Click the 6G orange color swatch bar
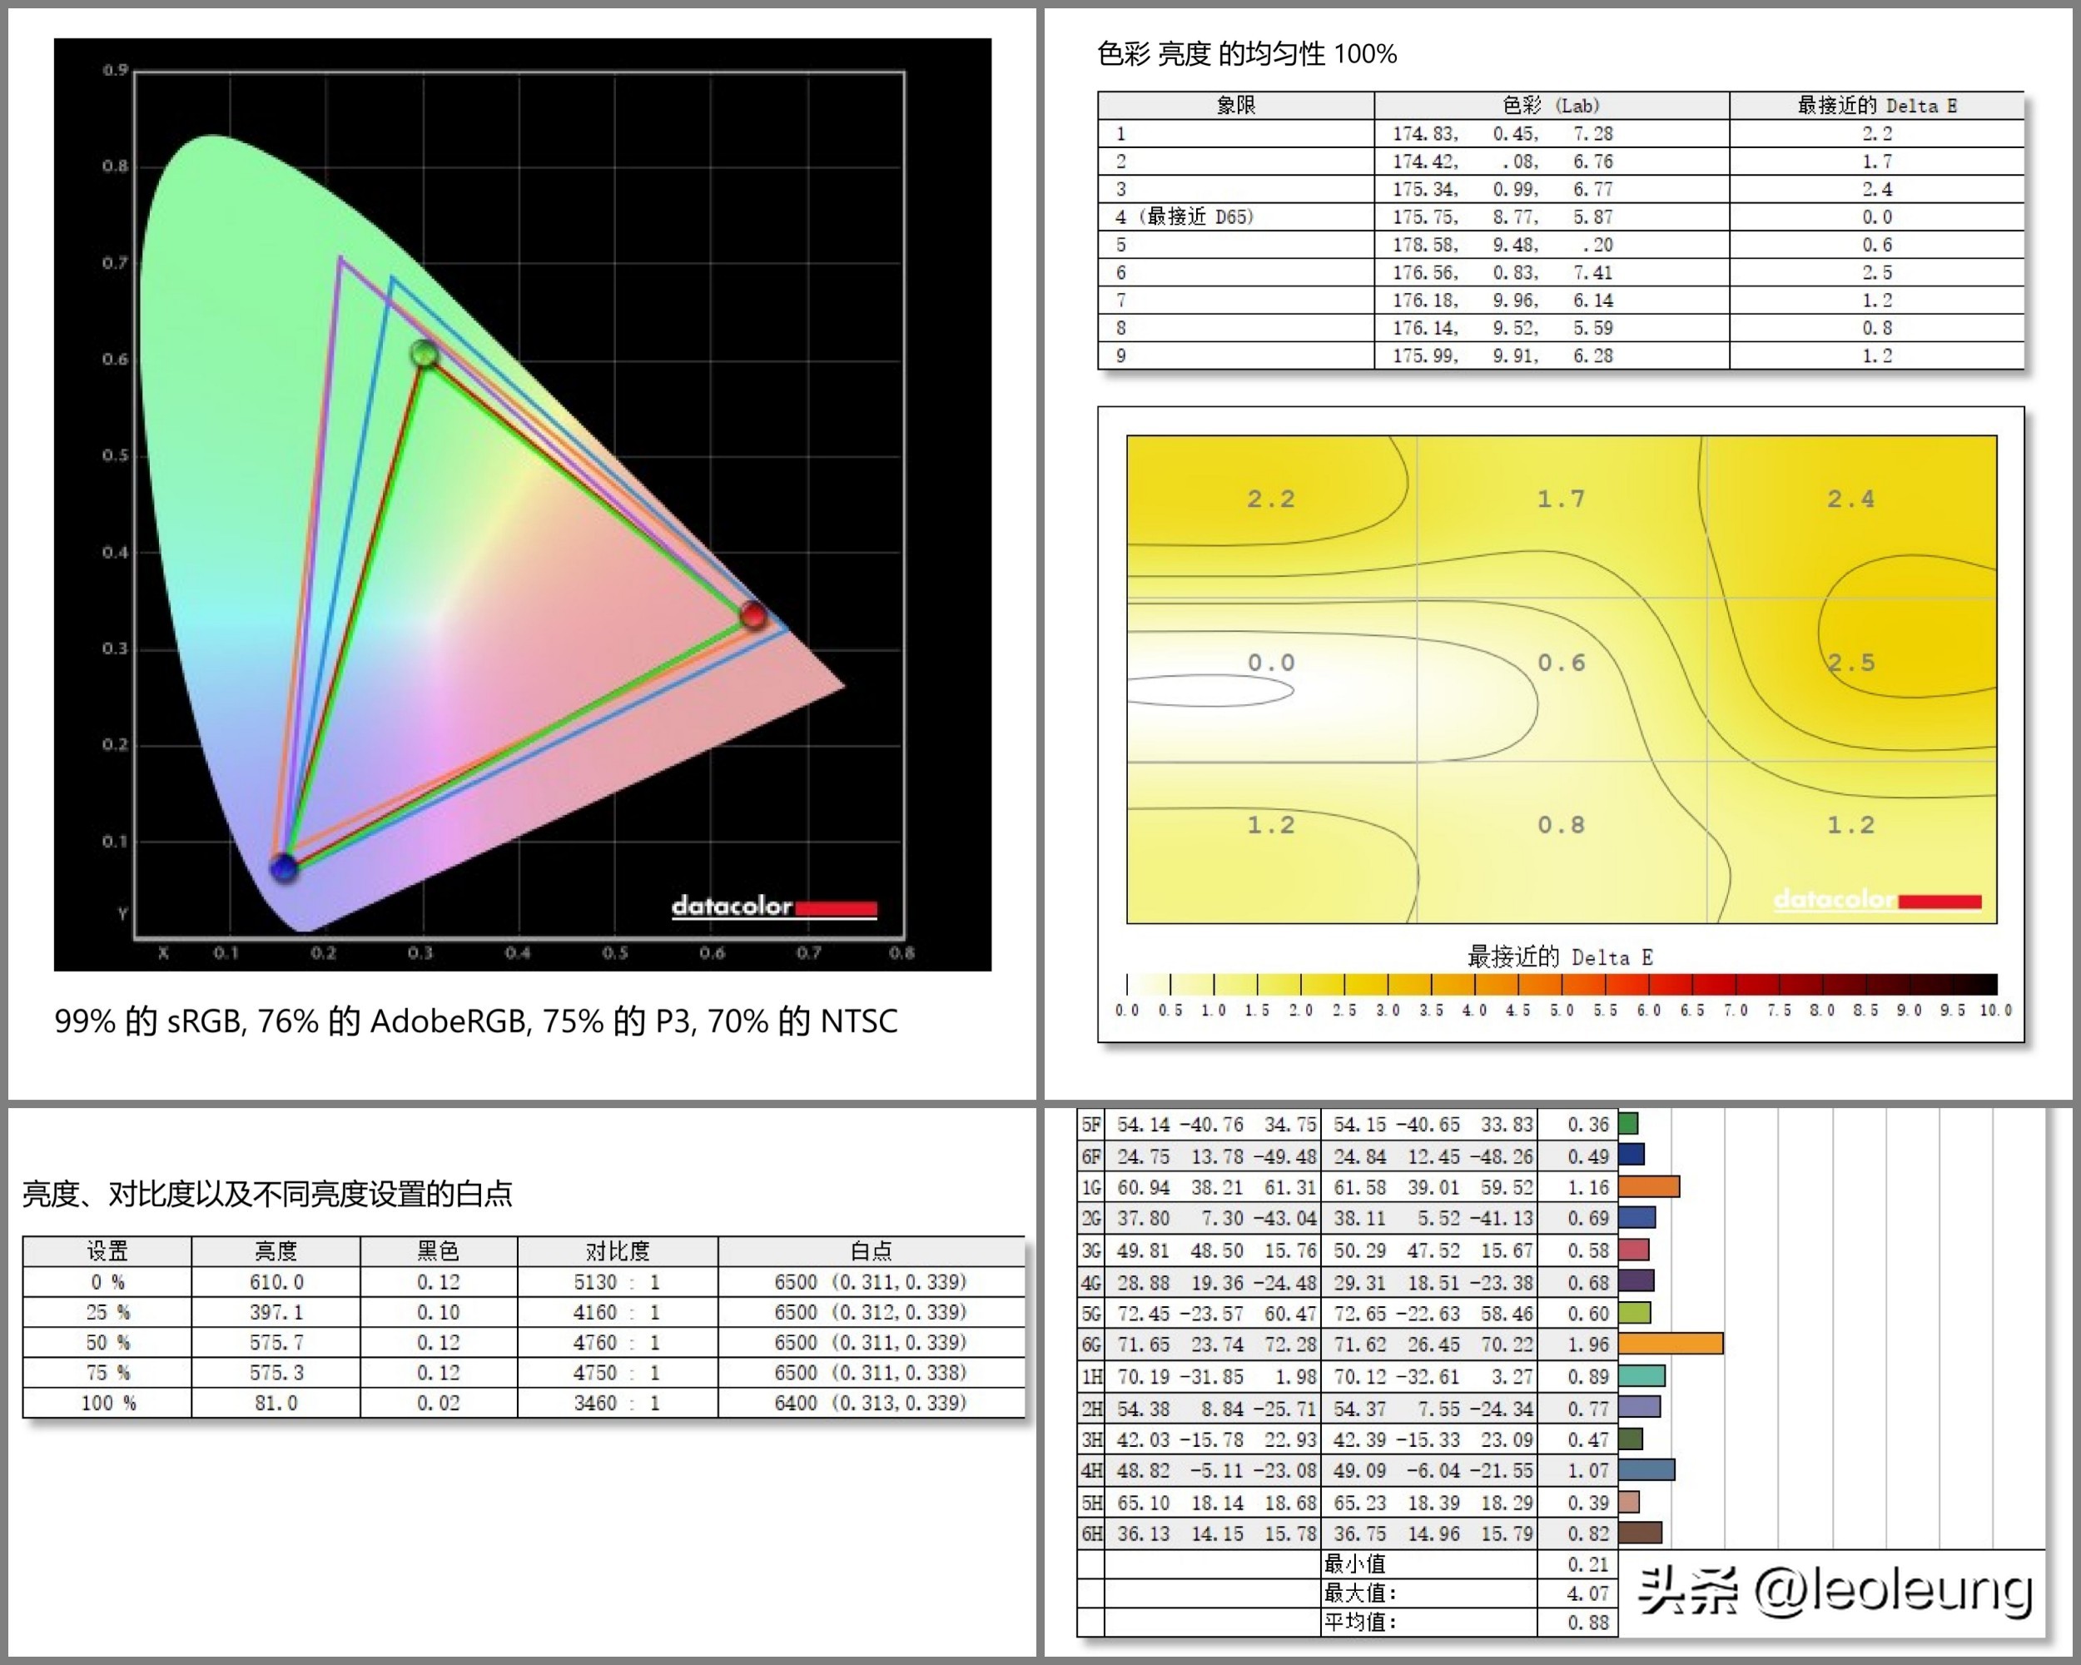This screenshot has height=1665, width=2081. [x=1670, y=1344]
